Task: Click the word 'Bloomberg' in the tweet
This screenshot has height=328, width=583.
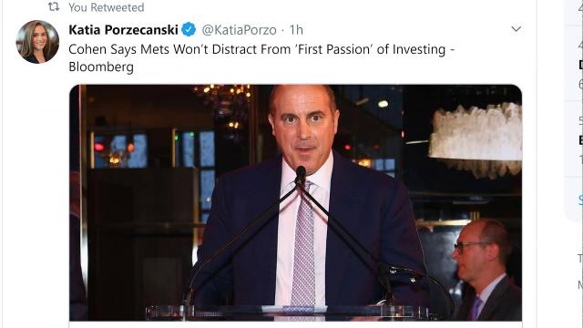Action: [101, 67]
